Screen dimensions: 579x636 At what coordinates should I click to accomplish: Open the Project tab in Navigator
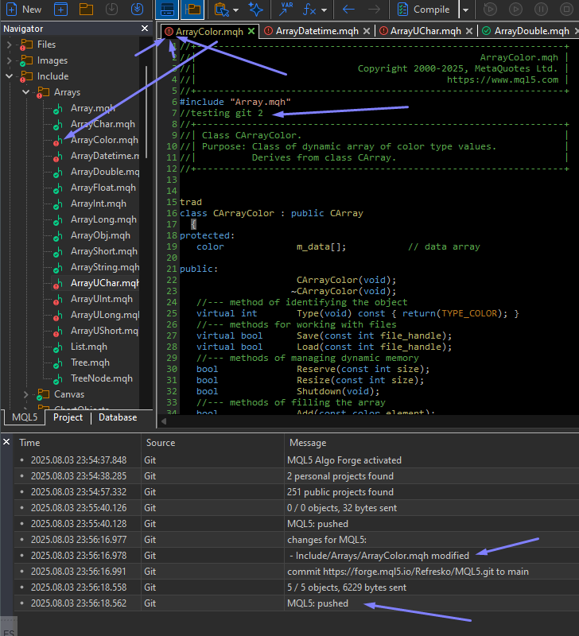(68, 417)
